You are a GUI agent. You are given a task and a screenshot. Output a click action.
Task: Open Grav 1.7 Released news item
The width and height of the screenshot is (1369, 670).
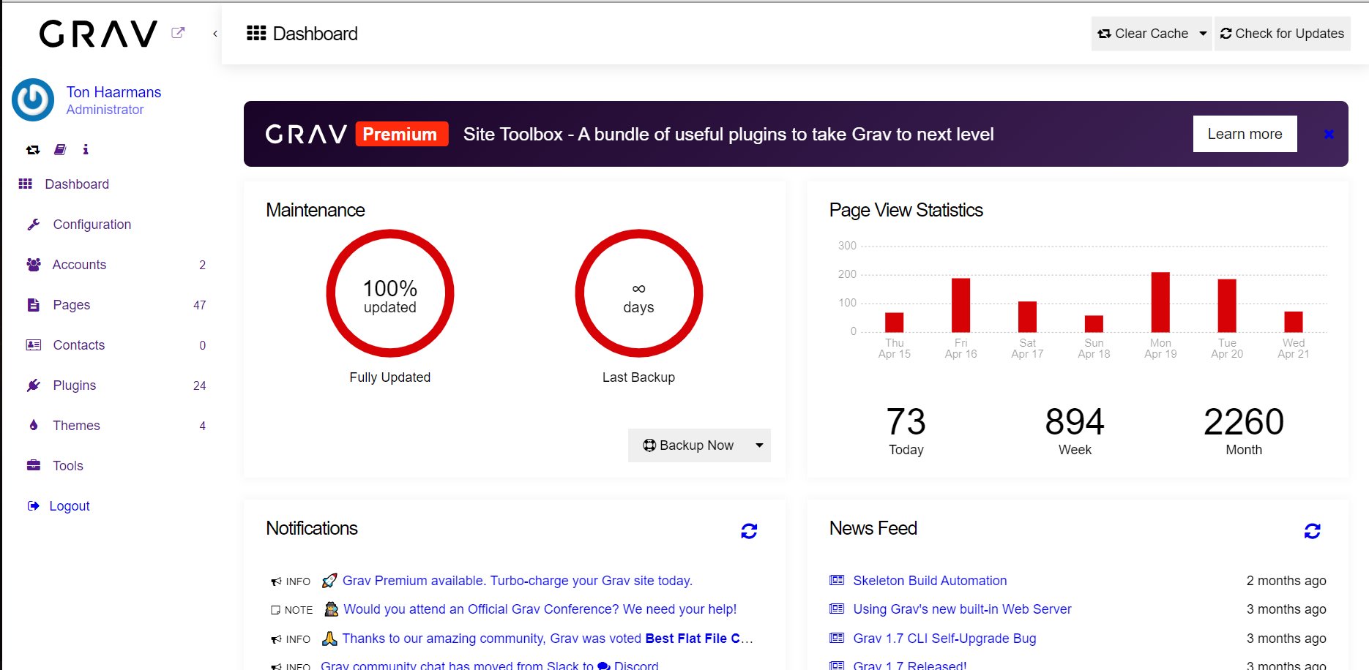tap(910, 666)
